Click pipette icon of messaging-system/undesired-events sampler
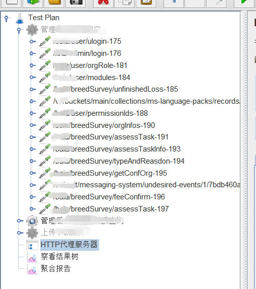The width and height of the screenshot is (256, 289). (x=45, y=185)
